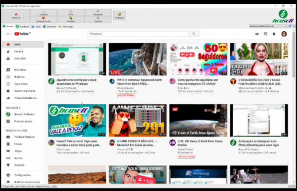Viewport: 297px width, 191px height.
Task: Click the Caio Crippa channel avatar
Action: click(x=51, y=142)
